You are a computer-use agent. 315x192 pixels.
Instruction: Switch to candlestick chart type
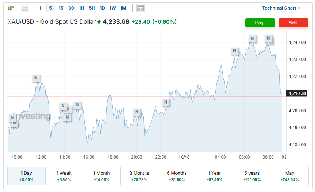pyautogui.click(x=10, y=8)
